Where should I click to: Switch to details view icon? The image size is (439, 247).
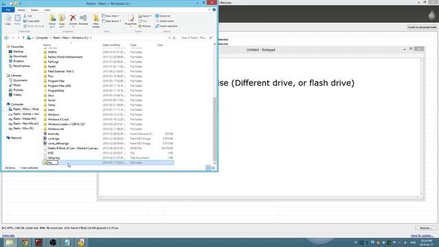click(x=209, y=167)
